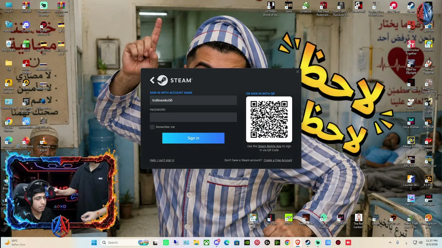Image resolution: width=442 pixels, height=248 pixels.
Task: Select the Streamlabs Desktop shortcut
Action: (x=44, y=9)
